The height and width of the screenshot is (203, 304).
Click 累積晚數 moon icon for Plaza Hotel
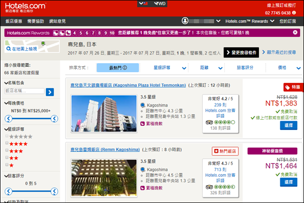pos(142,124)
